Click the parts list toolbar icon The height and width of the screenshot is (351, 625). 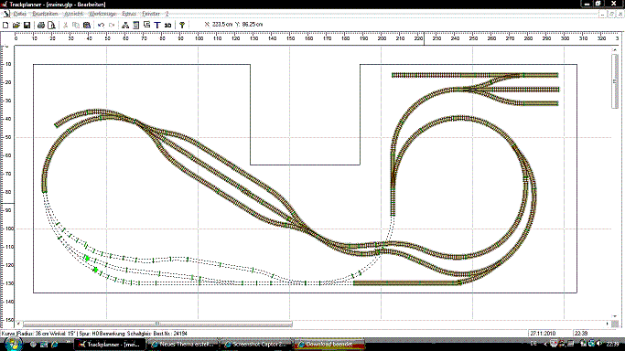pos(136,25)
